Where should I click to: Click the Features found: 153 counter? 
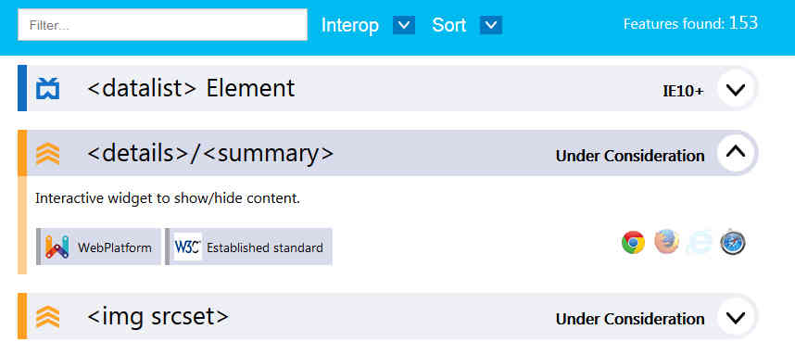(x=690, y=23)
